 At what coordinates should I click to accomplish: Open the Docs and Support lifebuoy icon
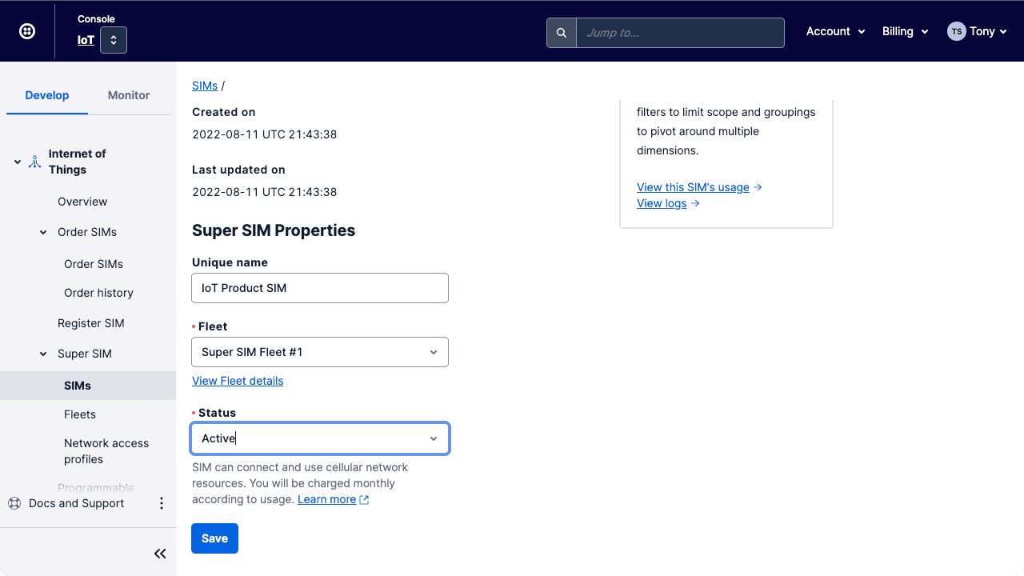[14, 503]
